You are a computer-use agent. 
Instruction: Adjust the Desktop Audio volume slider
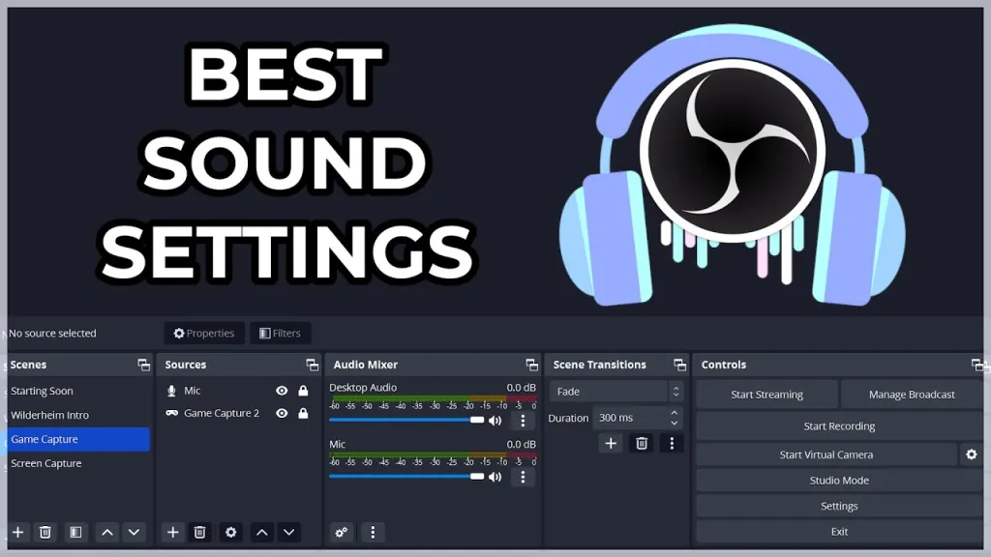(406, 420)
